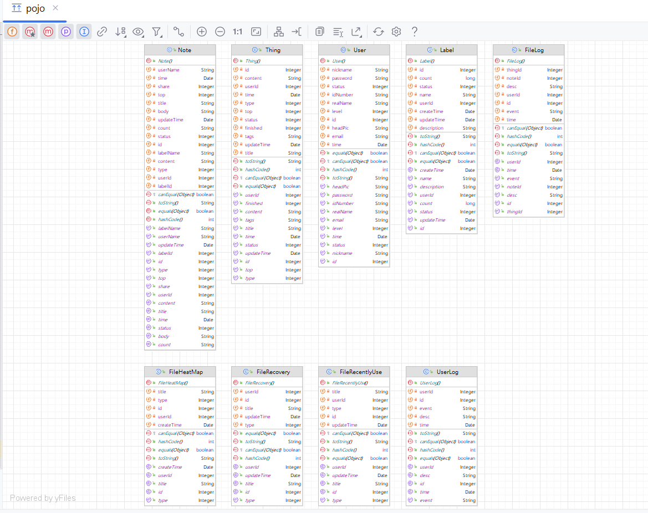Refresh the diagram data

(379, 32)
